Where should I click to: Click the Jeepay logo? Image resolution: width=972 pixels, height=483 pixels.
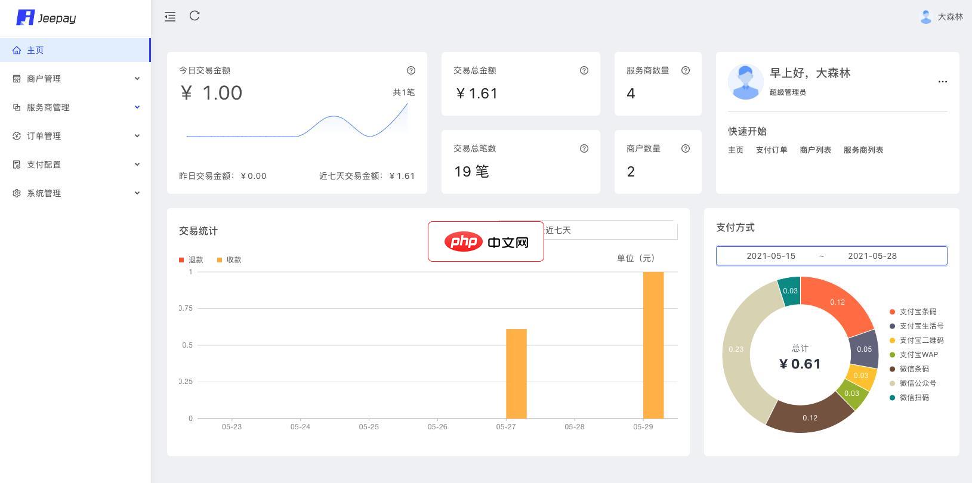pyautogui.click(x=46, y=18)
